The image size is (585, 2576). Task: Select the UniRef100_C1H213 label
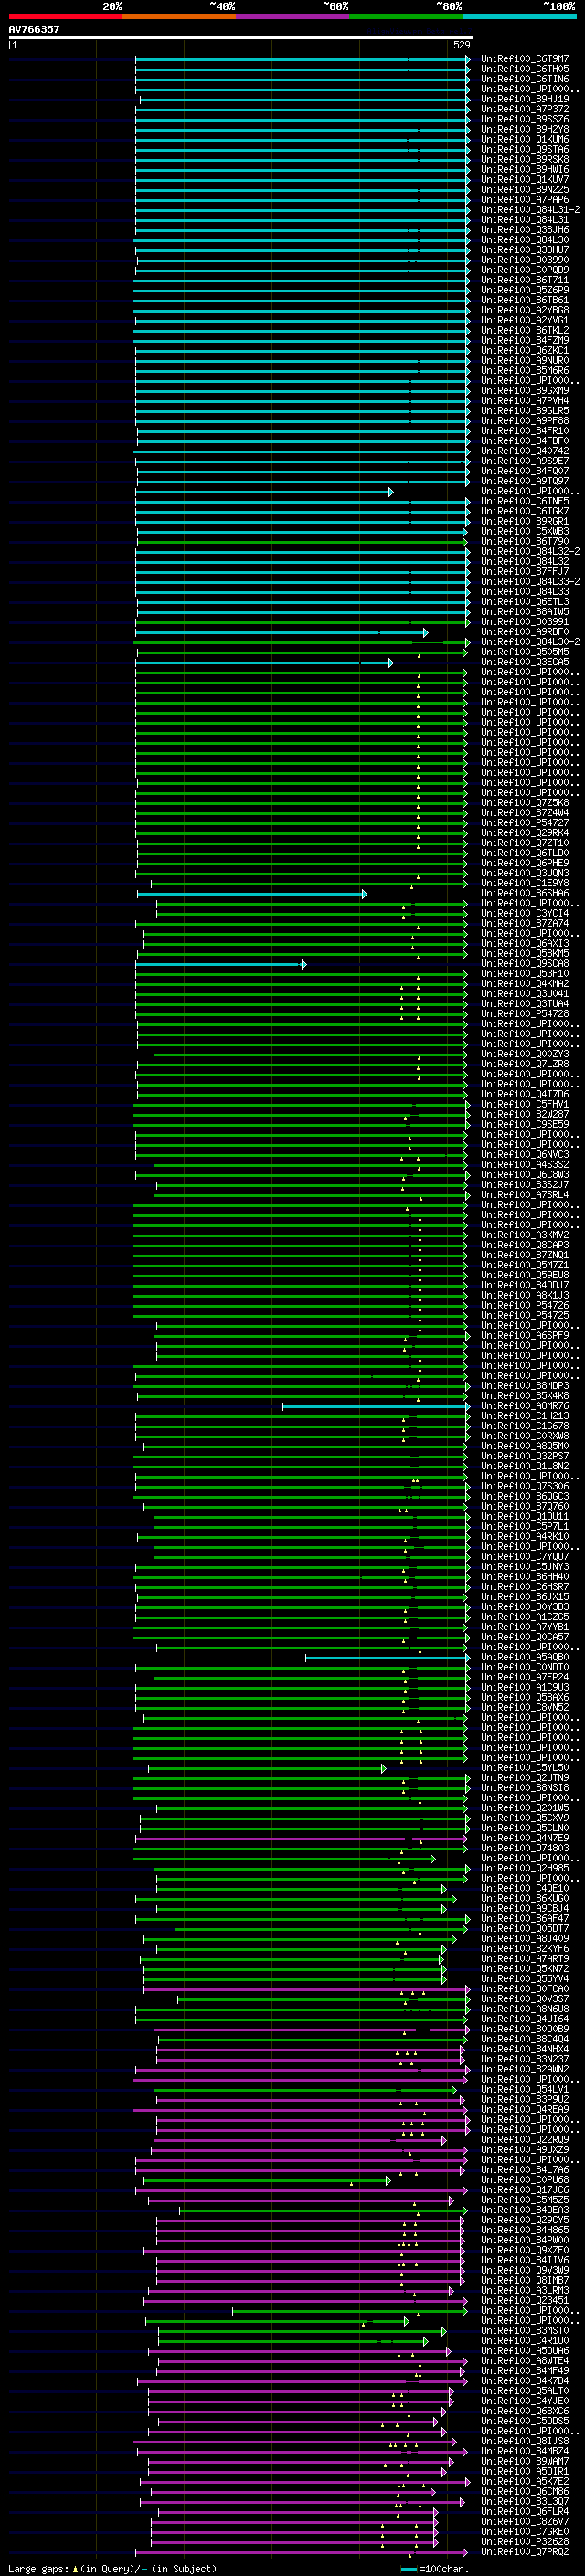tap(524, 1416)
